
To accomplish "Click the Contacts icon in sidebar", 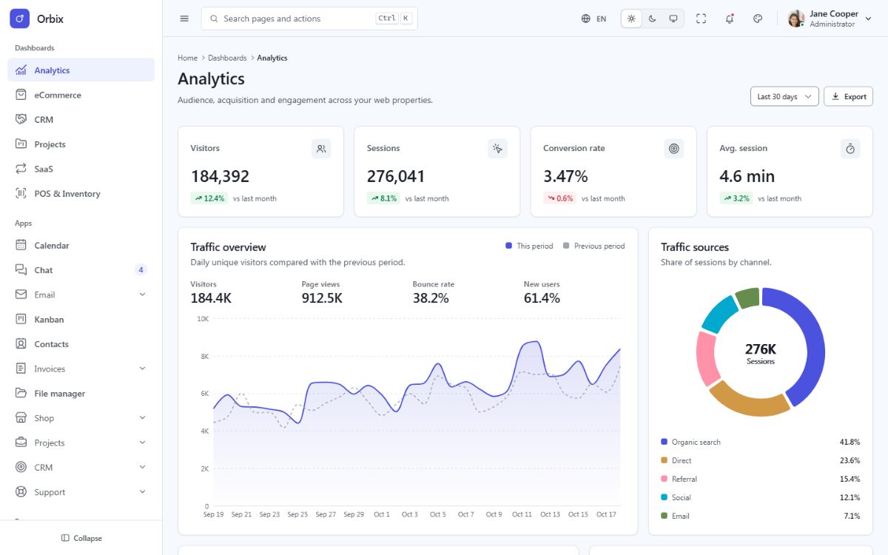I will tap(21, 344).
